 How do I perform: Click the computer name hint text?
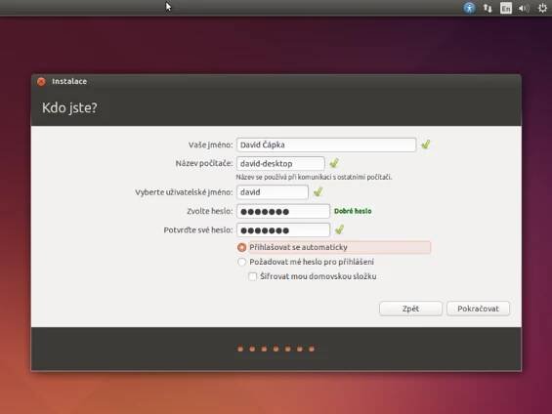click(x=314, y=177)
